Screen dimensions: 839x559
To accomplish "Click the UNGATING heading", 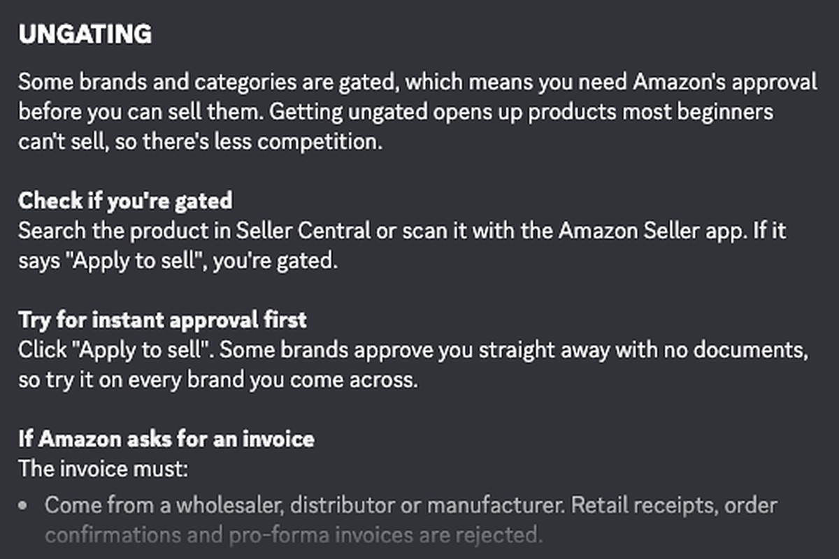I will tap(85, 34).
